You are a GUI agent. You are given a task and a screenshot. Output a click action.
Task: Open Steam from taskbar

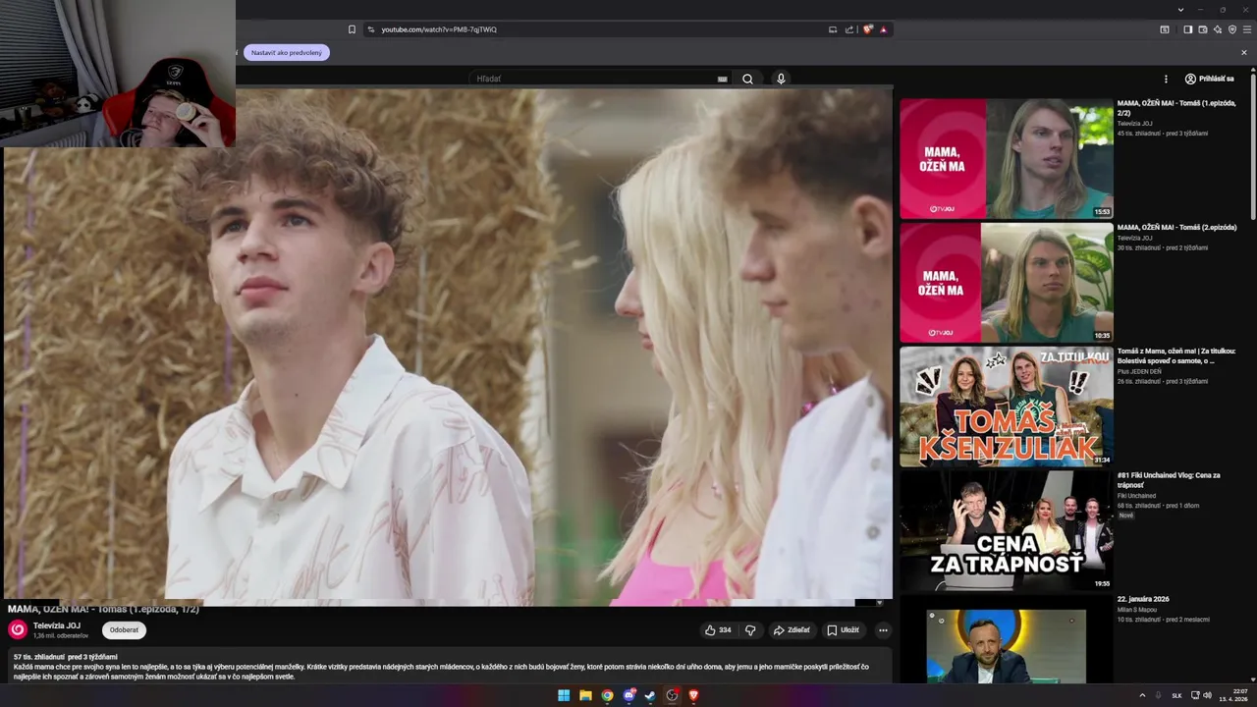[650, 695]
